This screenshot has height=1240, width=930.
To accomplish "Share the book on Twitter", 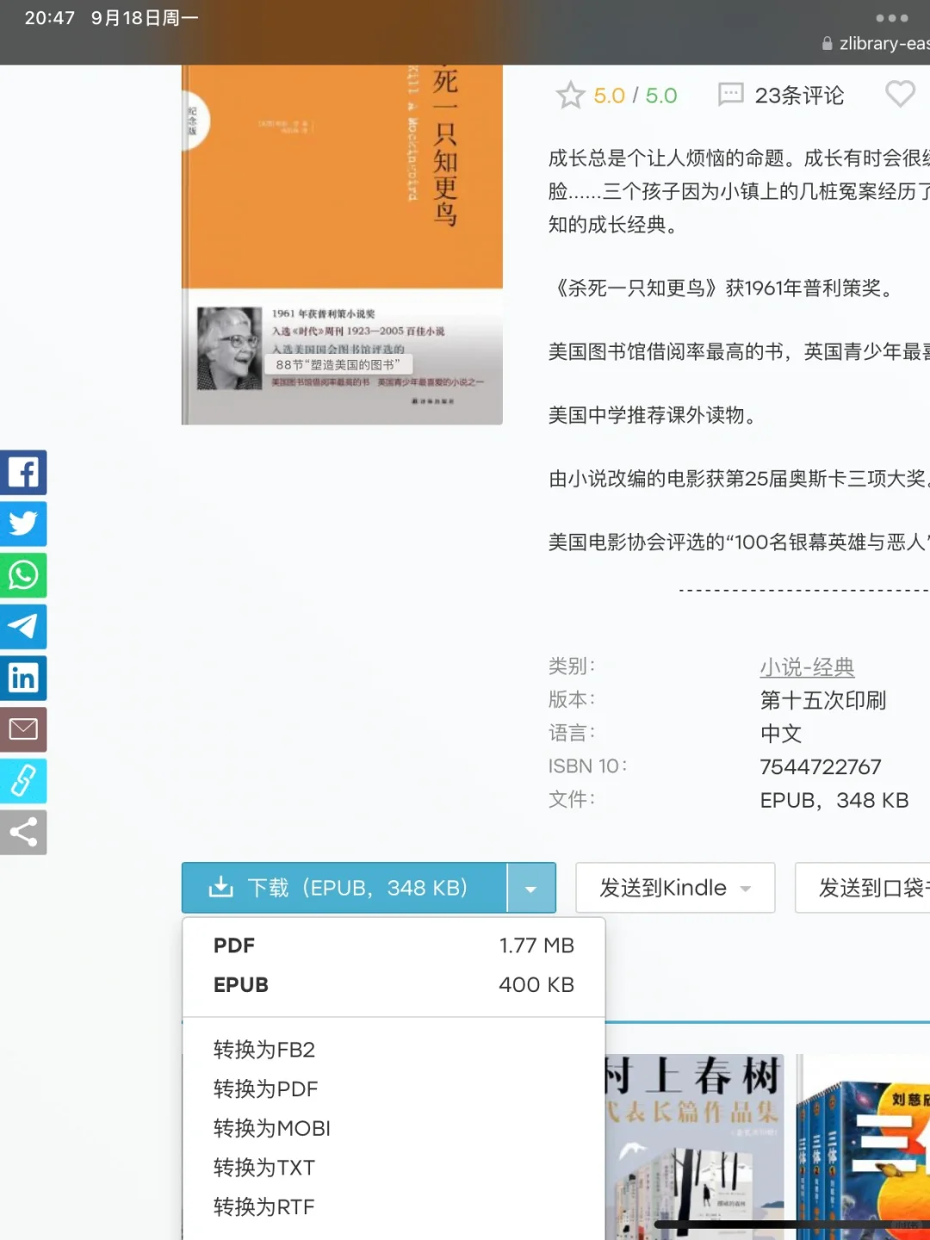I will [x=23, y=524].
